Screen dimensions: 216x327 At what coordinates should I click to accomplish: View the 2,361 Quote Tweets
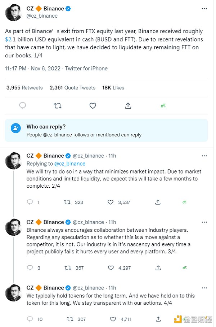[x=72, y=88]
